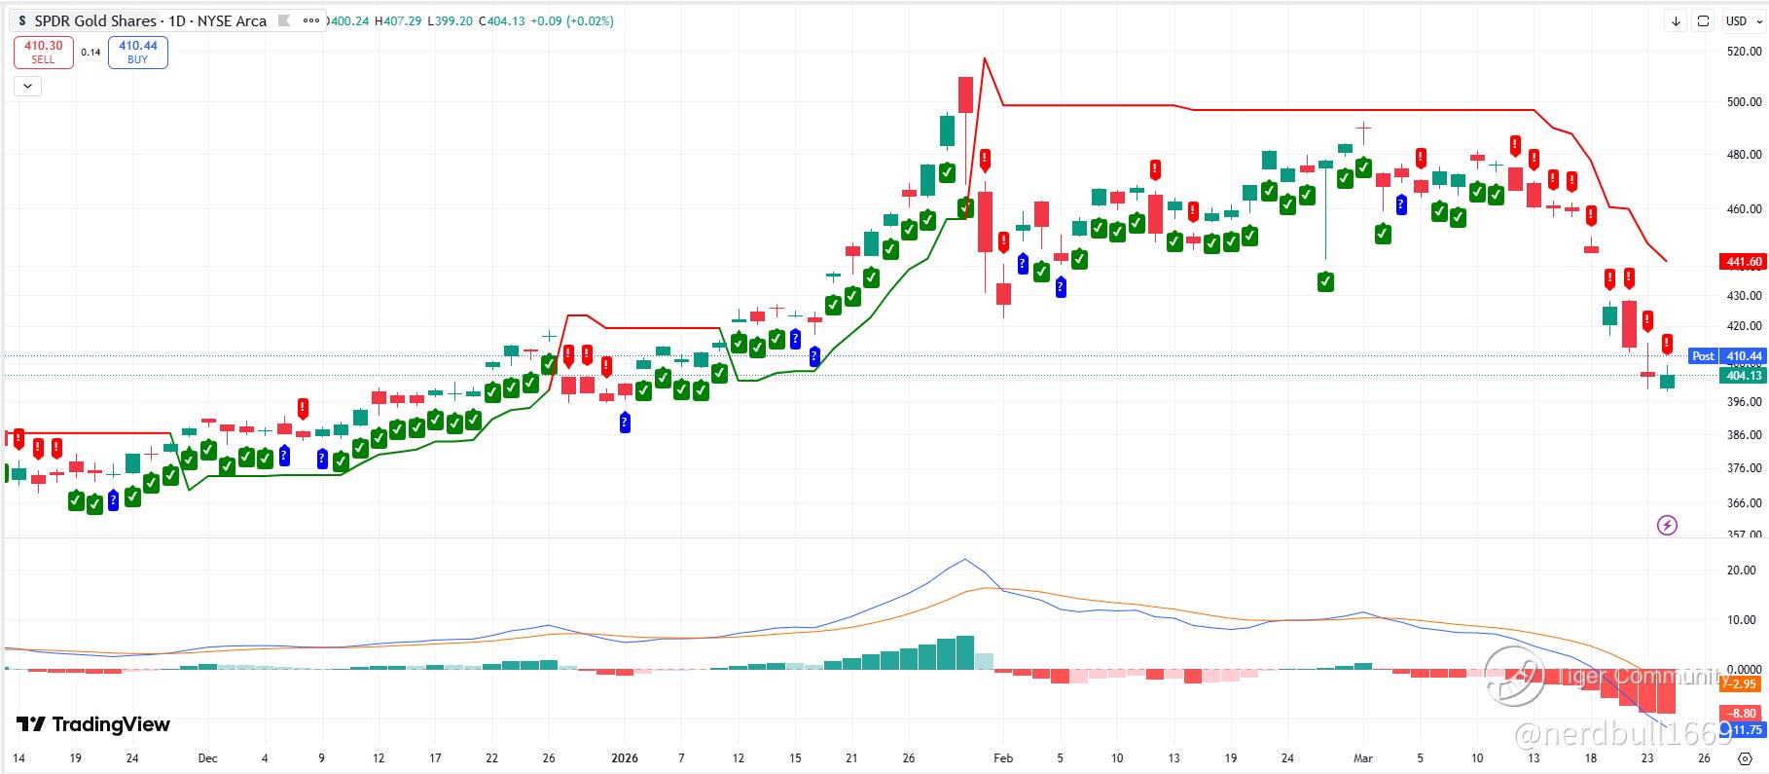The image size is (1769, 774).
Task: Click the 410.30 SELL button
Action: coord(43,53)
